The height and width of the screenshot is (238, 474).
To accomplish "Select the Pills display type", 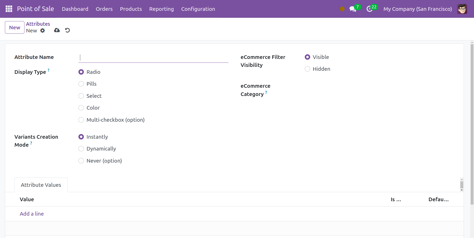I will pyautogui.click(x=81, y=84).
